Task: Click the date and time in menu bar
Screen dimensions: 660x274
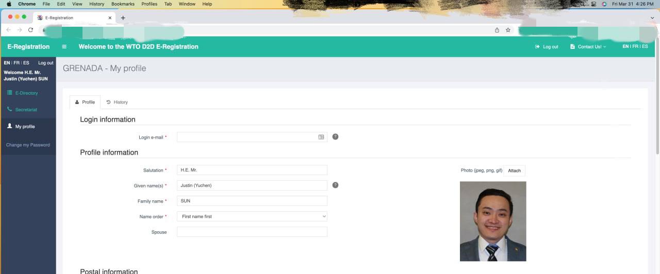Action: click(632, 4)
